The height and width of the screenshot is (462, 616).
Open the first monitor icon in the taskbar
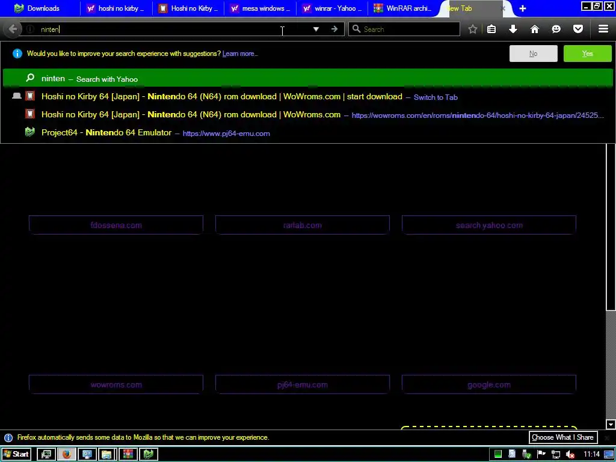[46, 454]
